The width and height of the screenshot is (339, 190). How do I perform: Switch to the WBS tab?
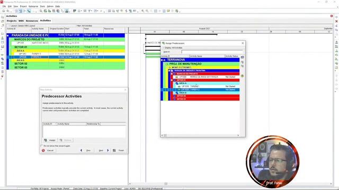(x=21, y=21)
